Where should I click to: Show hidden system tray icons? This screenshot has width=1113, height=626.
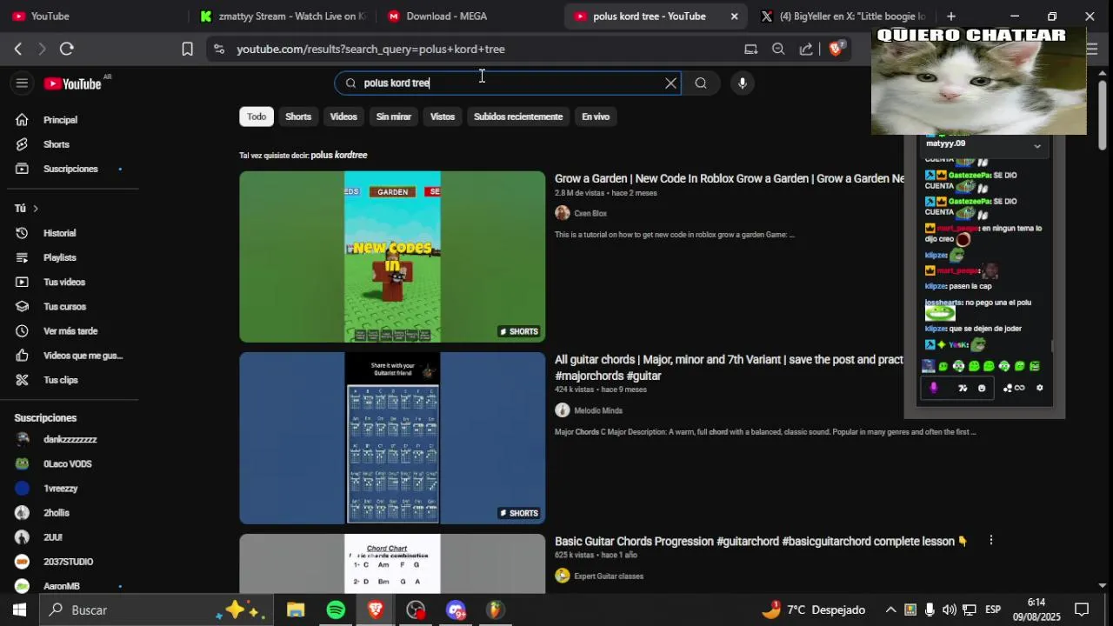point(890,610)
